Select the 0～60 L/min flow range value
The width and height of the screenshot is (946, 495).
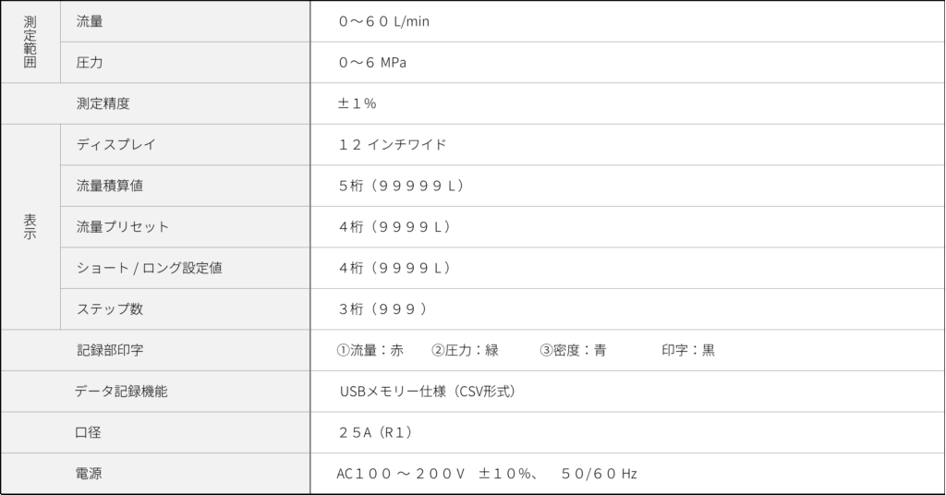384,21
